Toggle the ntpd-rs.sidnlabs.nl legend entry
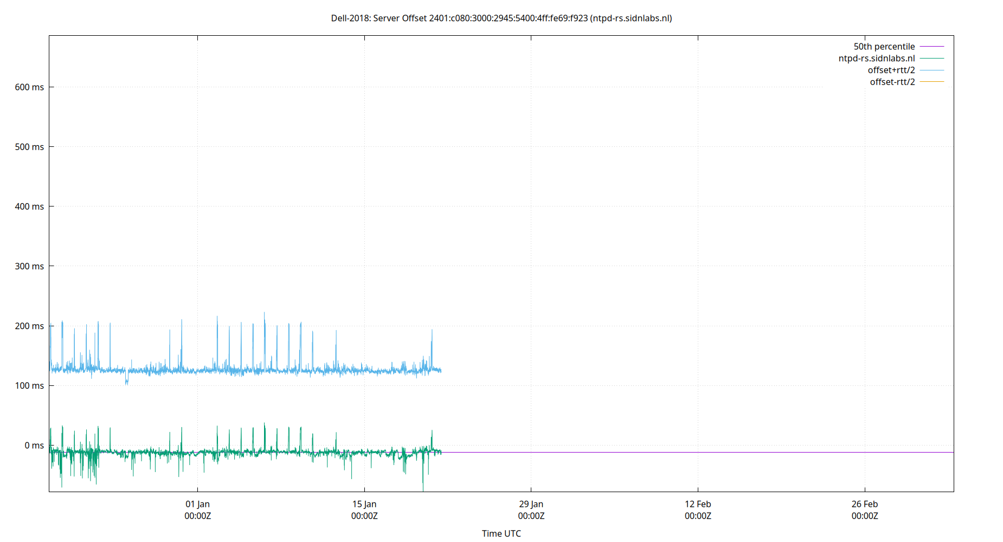The height and width of the screenshot is (542, 1003). click(877, 58)
